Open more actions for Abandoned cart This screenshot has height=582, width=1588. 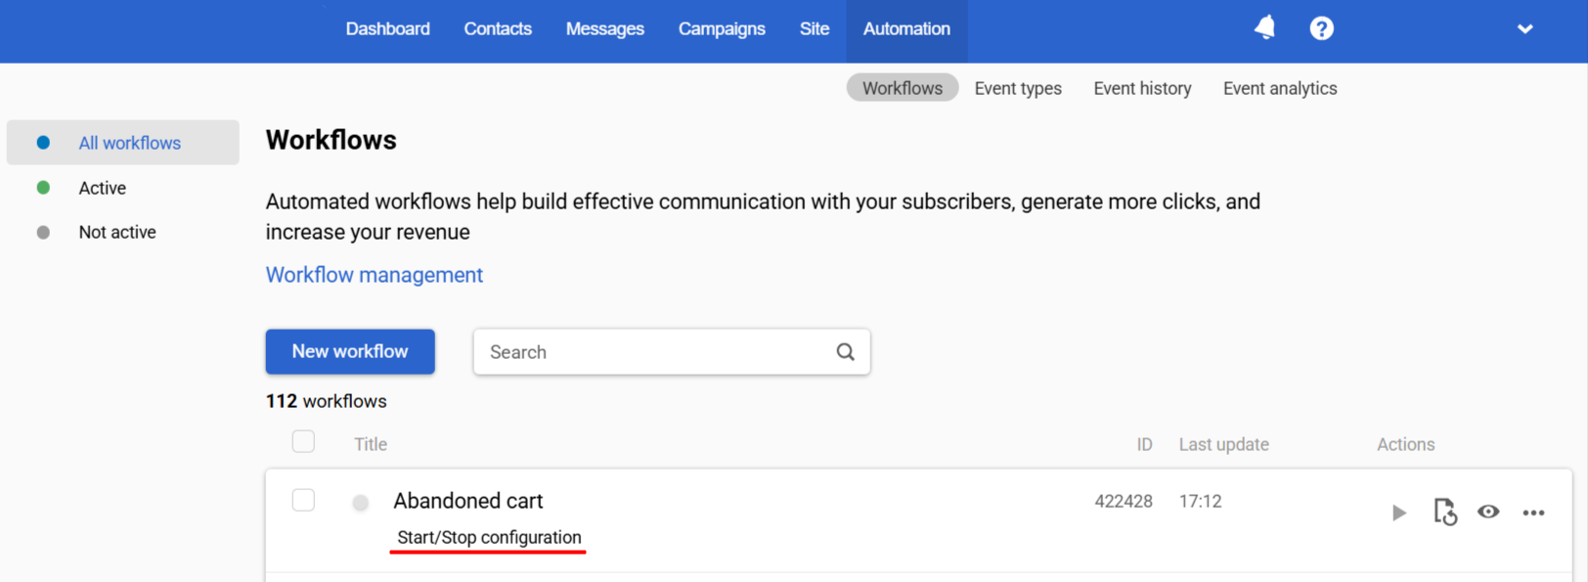pyautogui.click(x=1533, y=513)
